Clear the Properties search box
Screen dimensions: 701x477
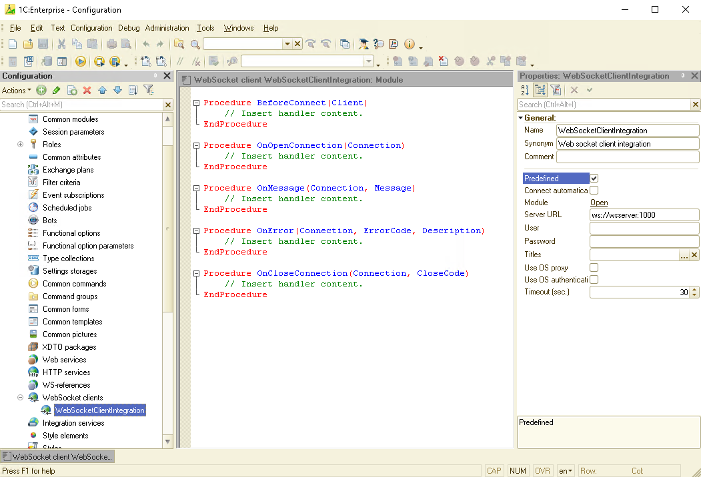click(x=695, y=105)
